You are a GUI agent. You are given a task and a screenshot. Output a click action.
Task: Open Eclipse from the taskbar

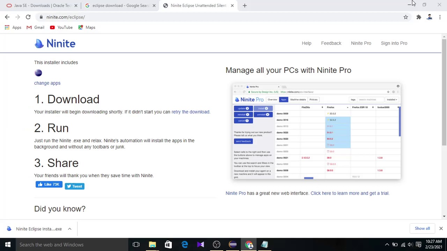coord(233,245)
